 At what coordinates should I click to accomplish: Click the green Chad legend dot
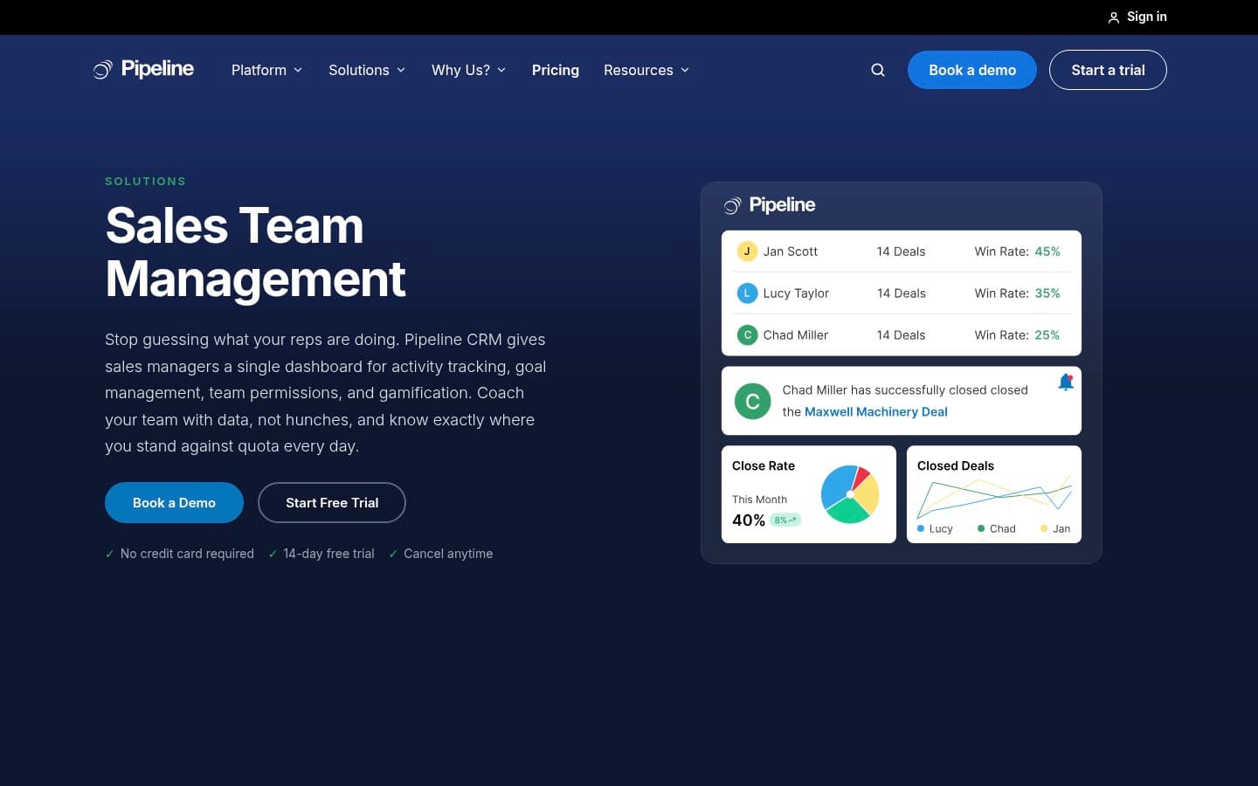[981, 528]
